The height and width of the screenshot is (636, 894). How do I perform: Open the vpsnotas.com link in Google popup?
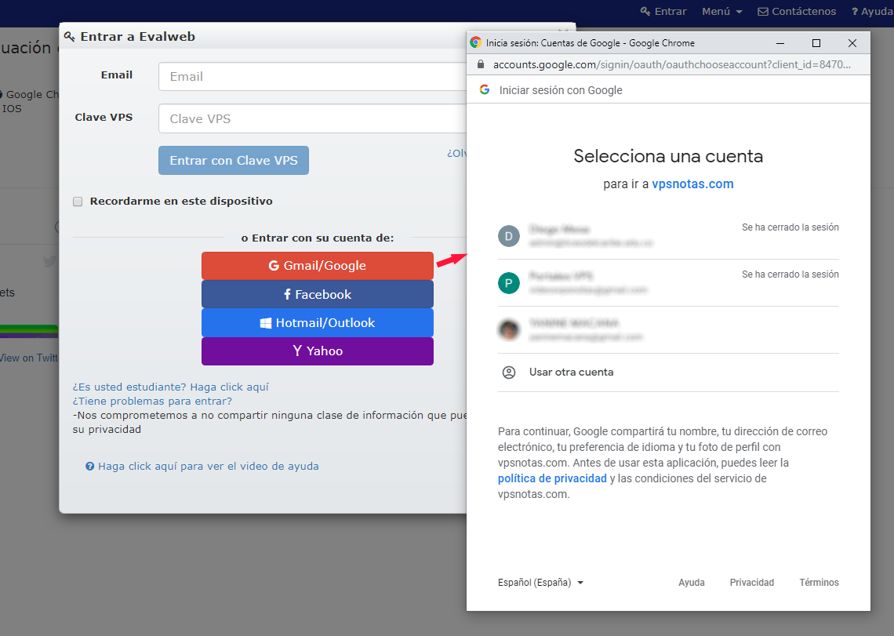(692, 184)
